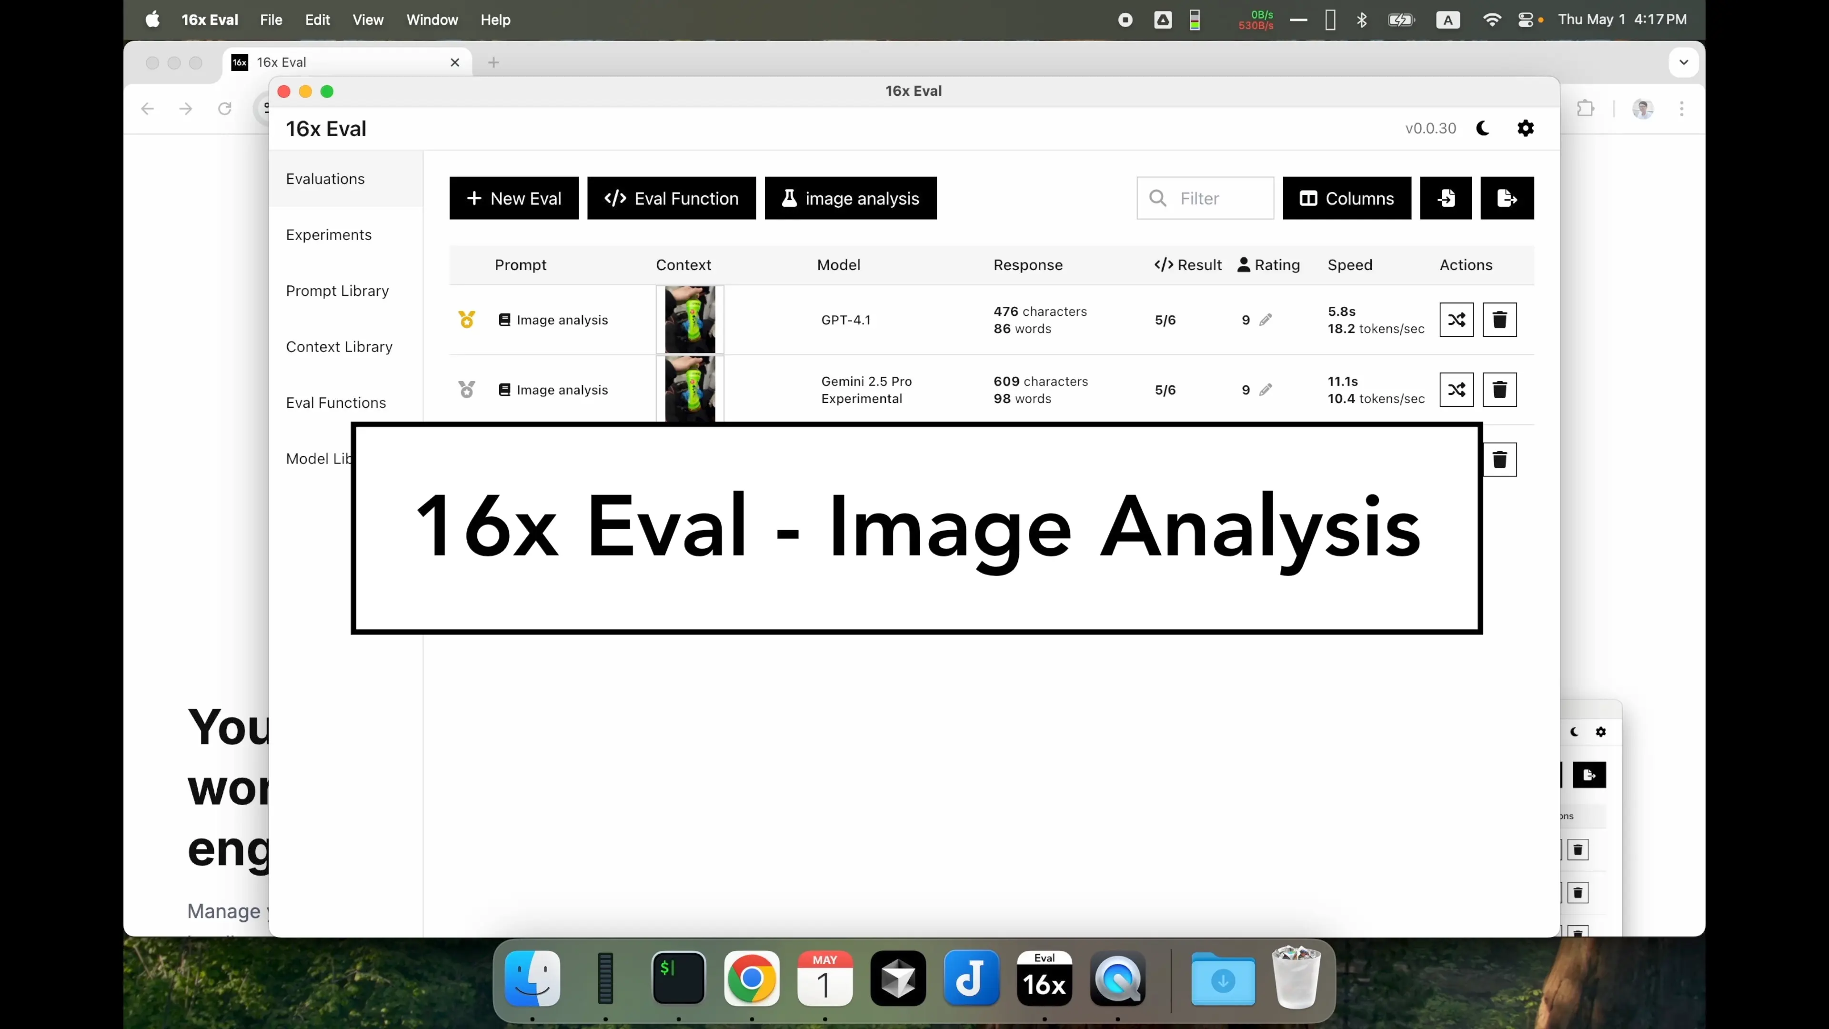The height and width of the screenshot is (1029, 1829).
Task: Edit rating pencil on GPT-4.1 row
Action: 1265,320
